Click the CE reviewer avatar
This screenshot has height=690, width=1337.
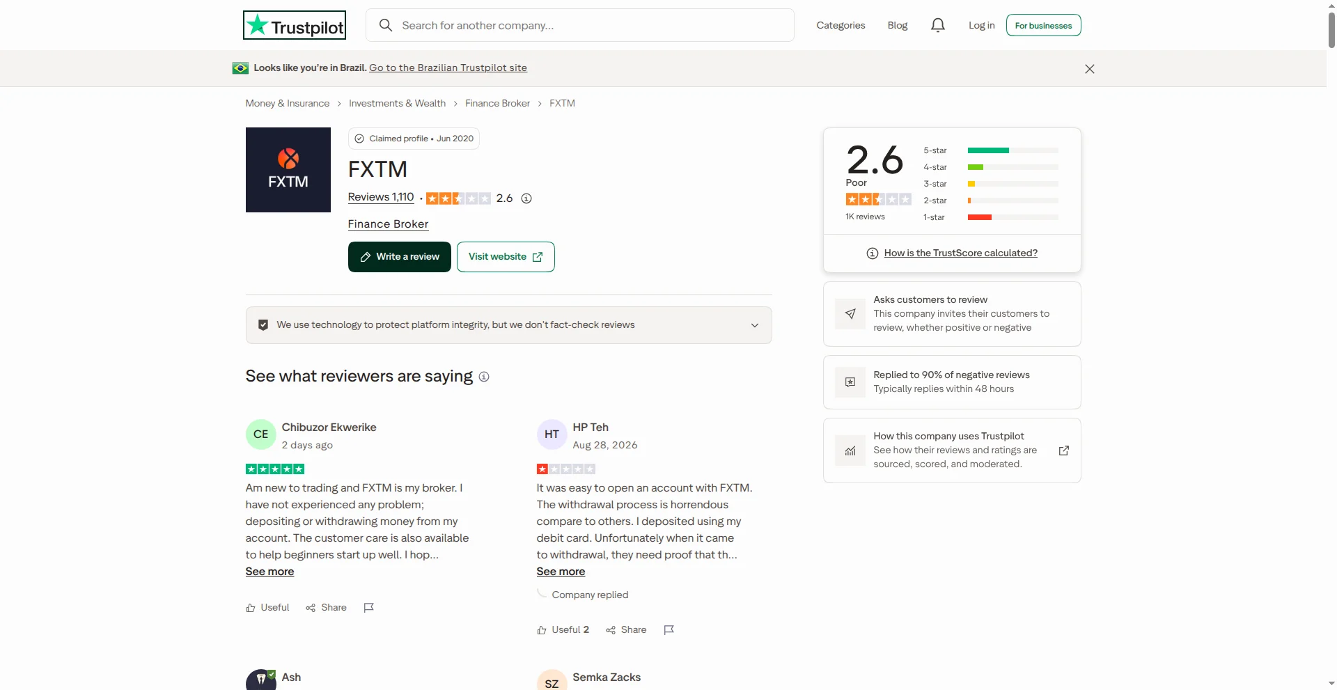click(261, 434)
